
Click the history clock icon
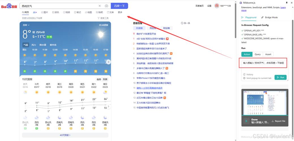point(244,74)
